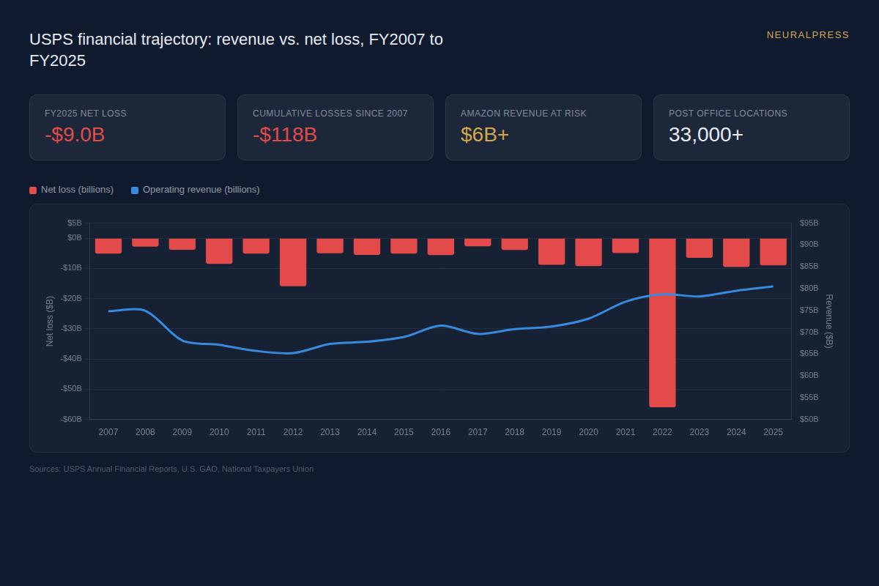This screenshot has height=586, width=879.
Task: Toggle the Operating revenue legend item
Action: pos(201,190)
